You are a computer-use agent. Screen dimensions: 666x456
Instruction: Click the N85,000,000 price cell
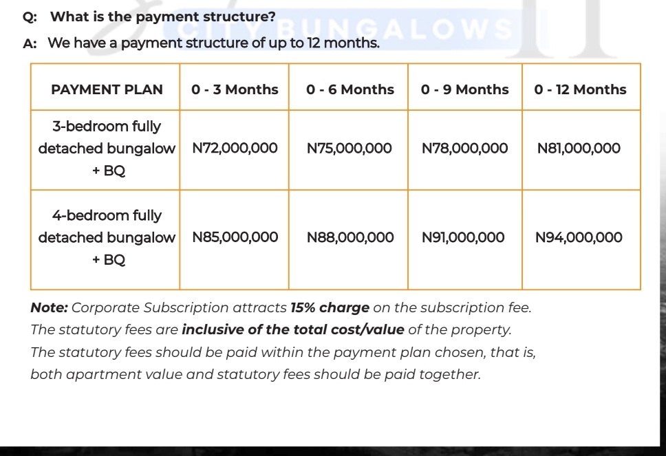235,238
